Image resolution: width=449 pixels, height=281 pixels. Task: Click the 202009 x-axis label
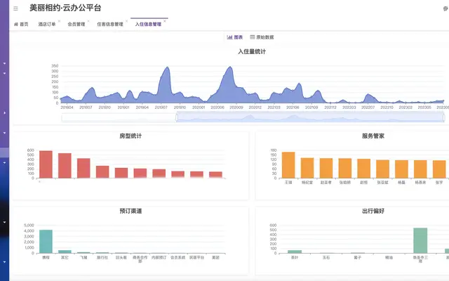236,107
